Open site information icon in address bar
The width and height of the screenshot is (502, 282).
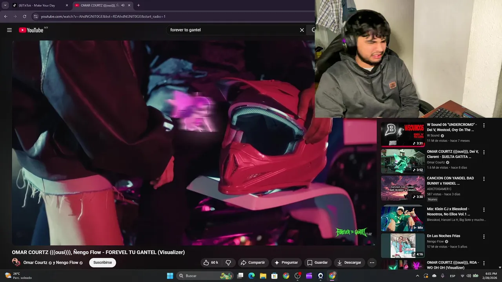(x=36, y=16)
